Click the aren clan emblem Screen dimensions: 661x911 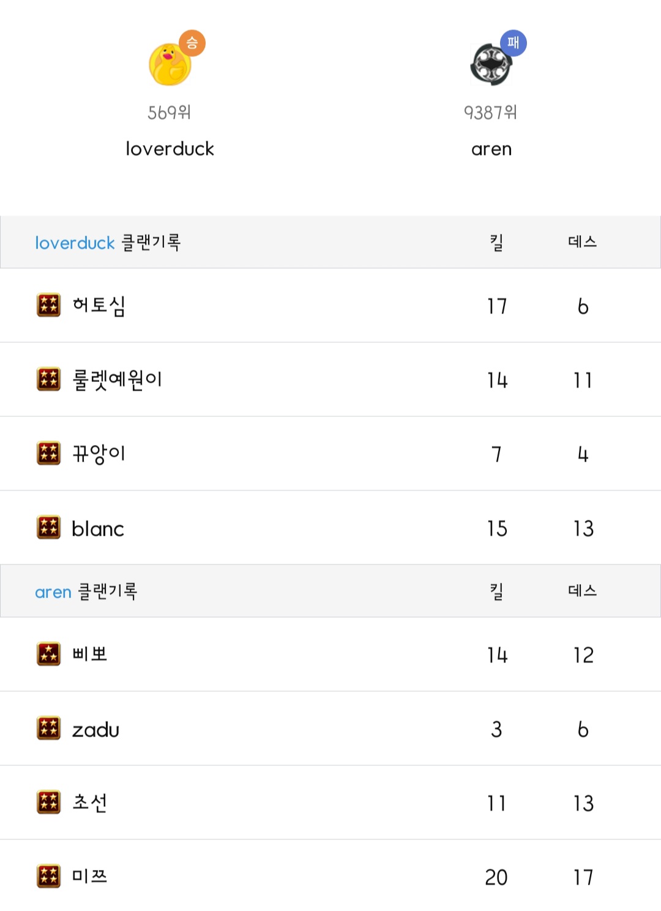(490, 64)
